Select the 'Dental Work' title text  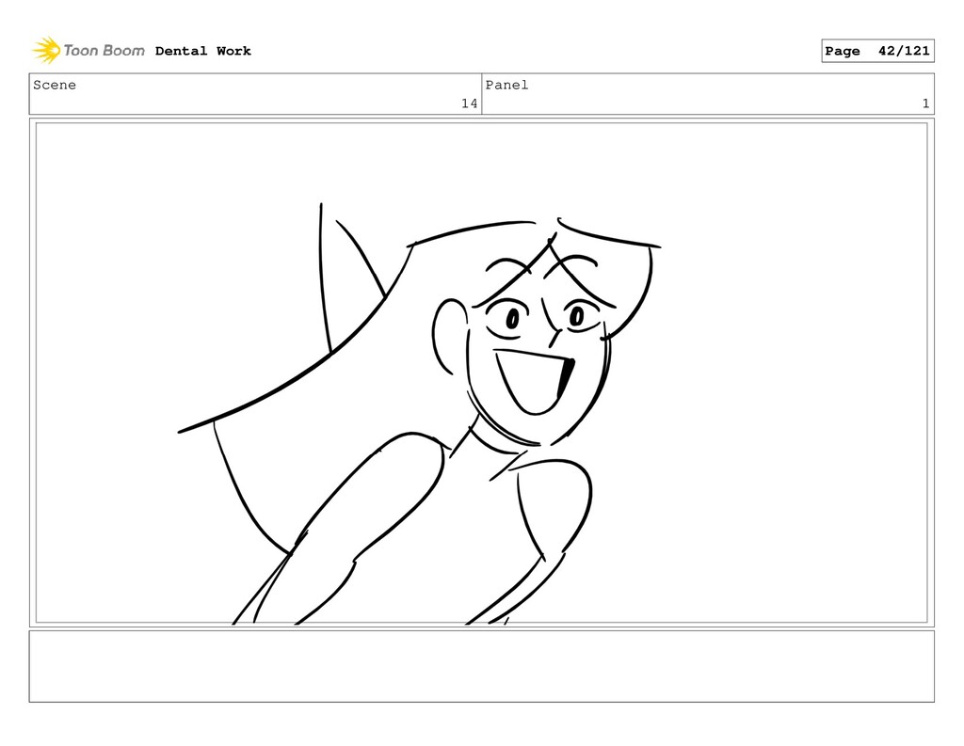point(203,51)
